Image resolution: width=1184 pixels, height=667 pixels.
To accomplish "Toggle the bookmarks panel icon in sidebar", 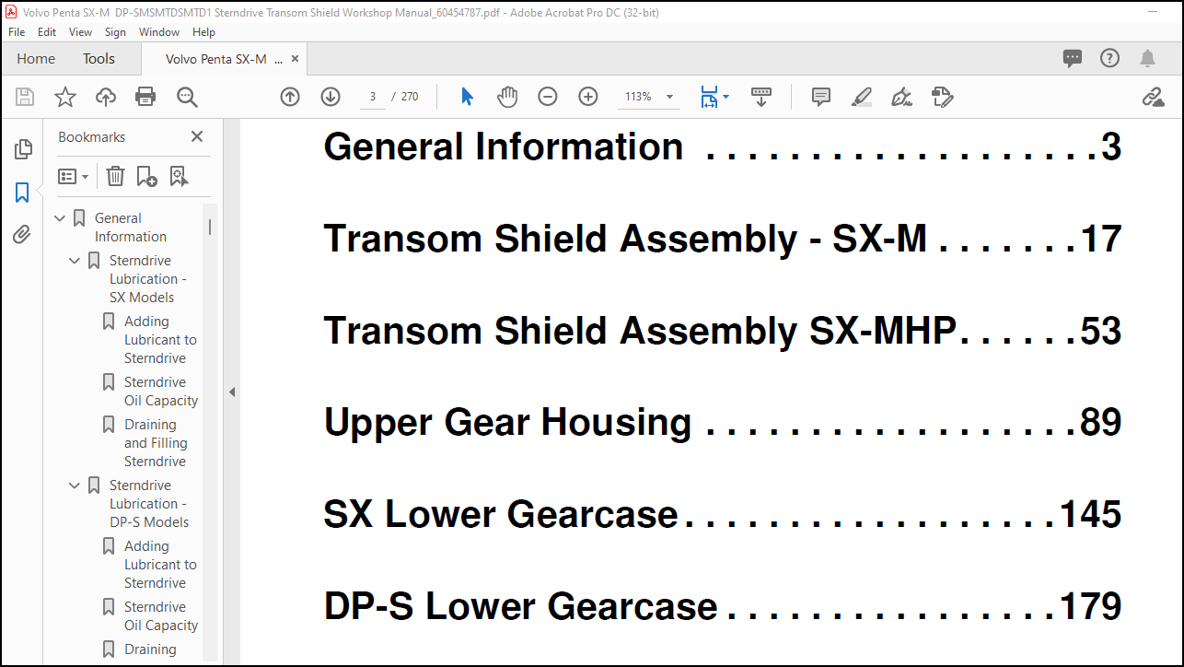I will pos(22,193).
